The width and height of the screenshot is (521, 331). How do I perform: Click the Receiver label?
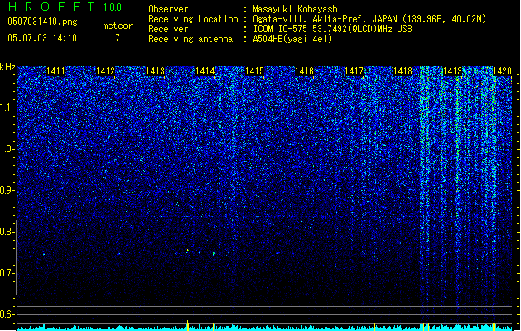coord(168,29)
